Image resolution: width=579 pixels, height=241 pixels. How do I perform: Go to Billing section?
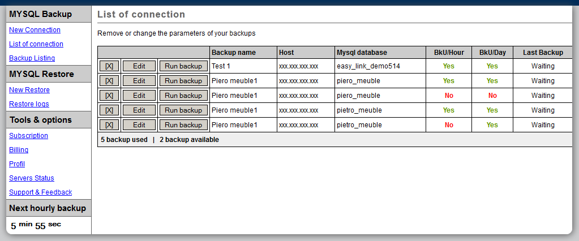19,150
